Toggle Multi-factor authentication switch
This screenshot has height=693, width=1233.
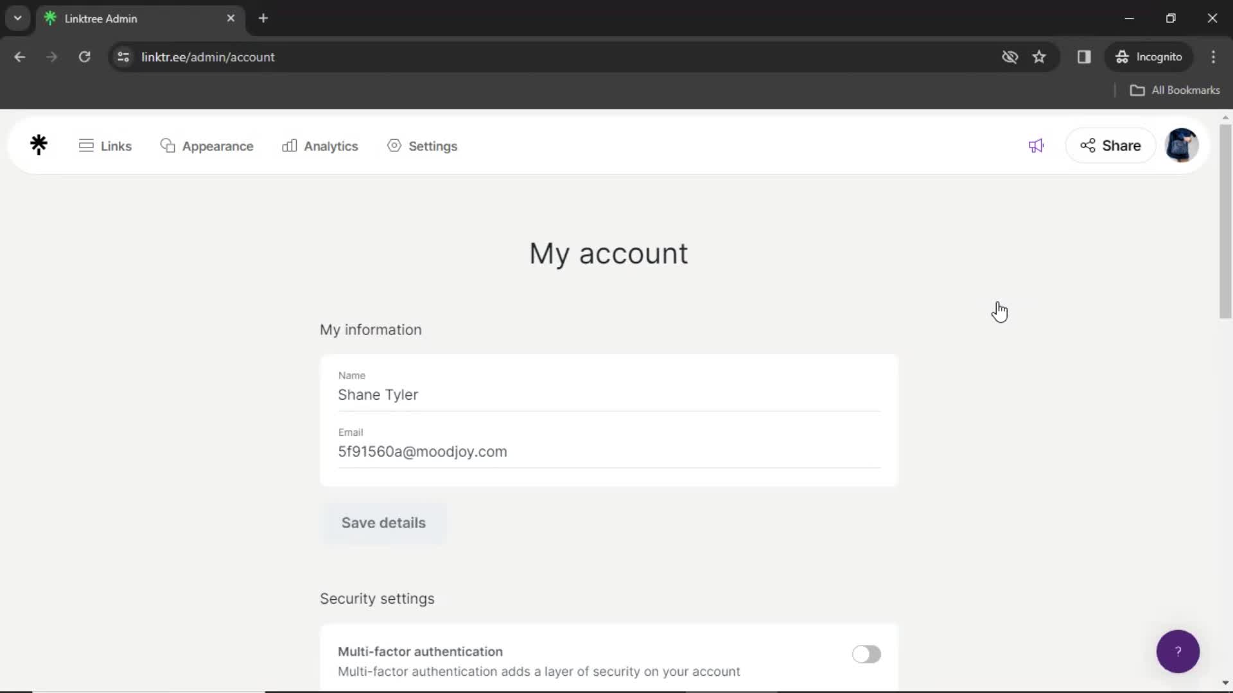866,654
